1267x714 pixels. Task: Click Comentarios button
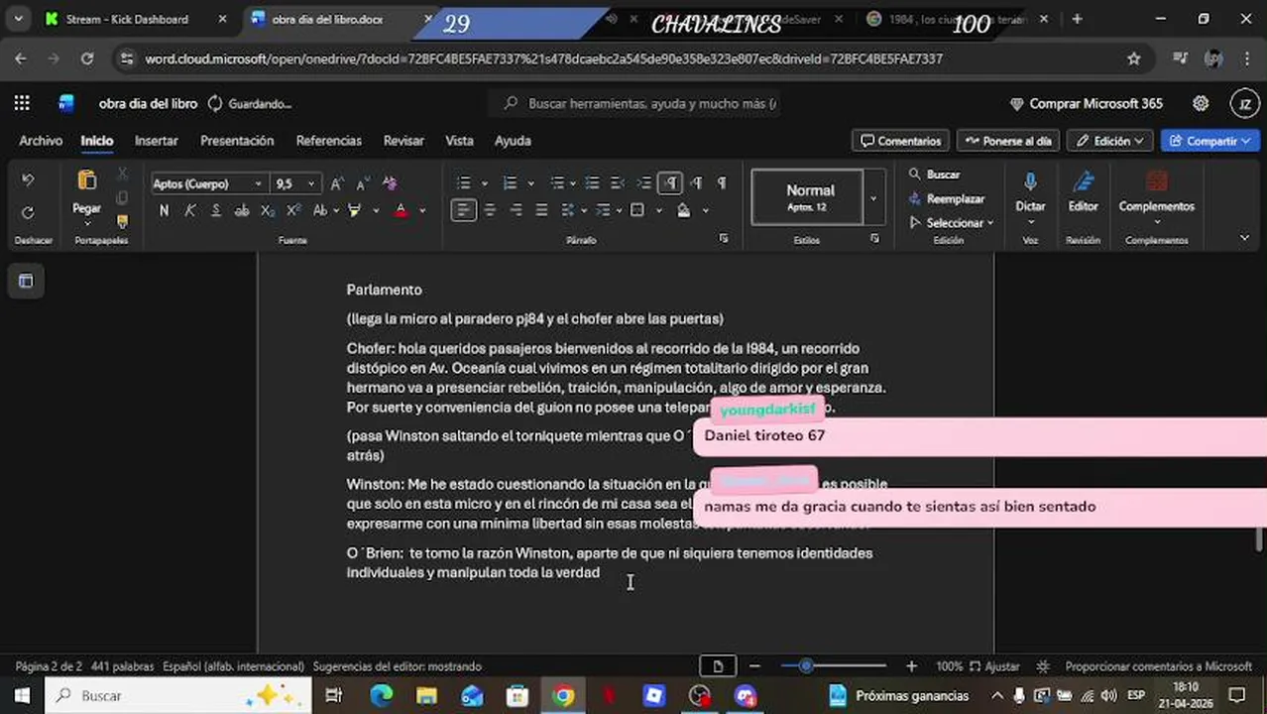(x=900, y=141)
